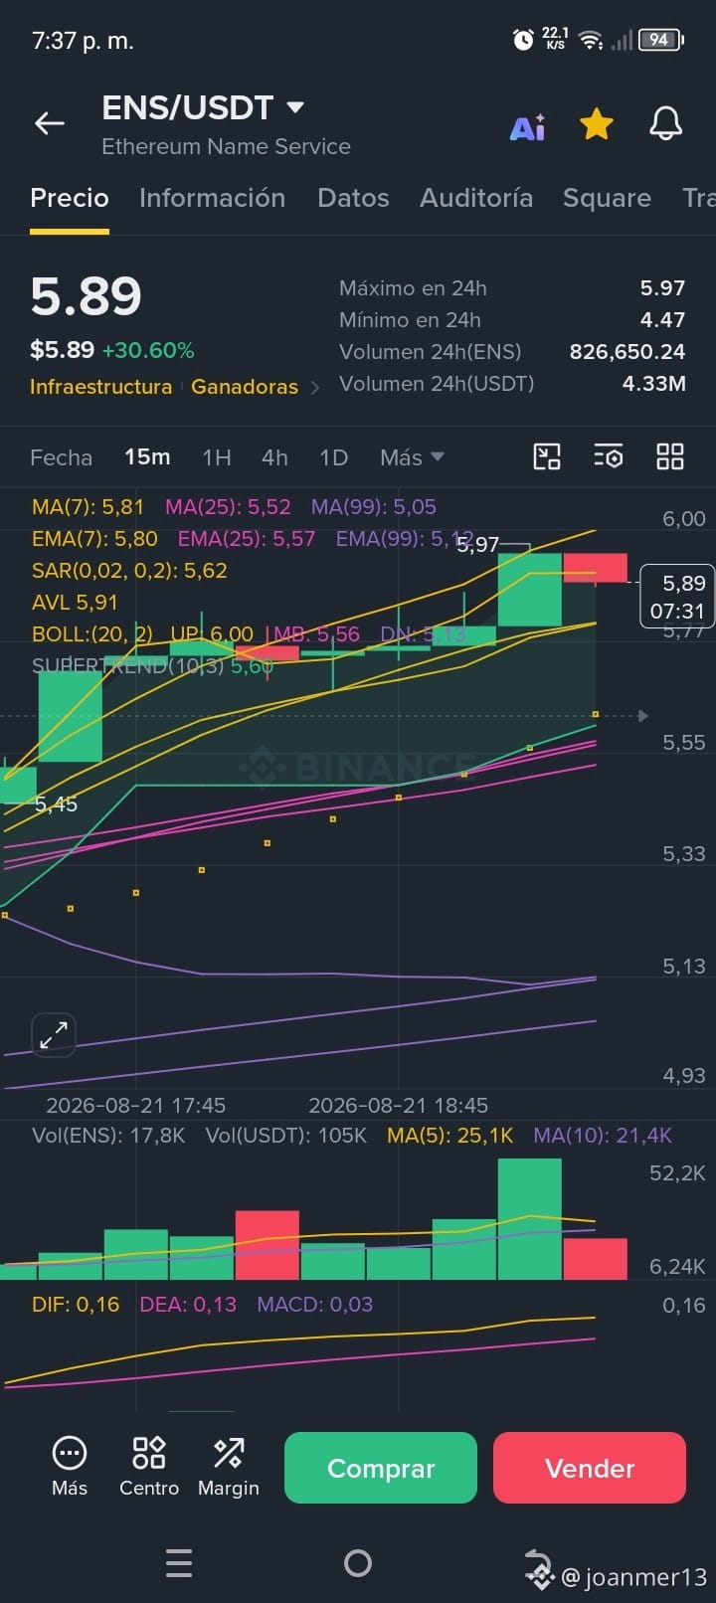The width and height of the screenshot is (716, 1603).
Task: Tap the red Vender button
Action: pyautogui.click(x=590, y=1468)
